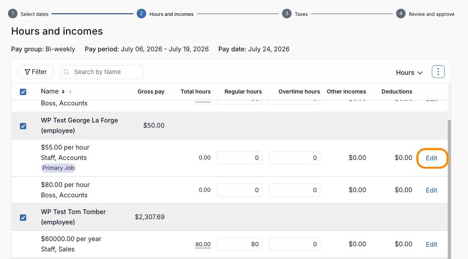Click WP Test Tom Tomber name
The width and height of the screenshot is (468, 259).
coord(73,217)
